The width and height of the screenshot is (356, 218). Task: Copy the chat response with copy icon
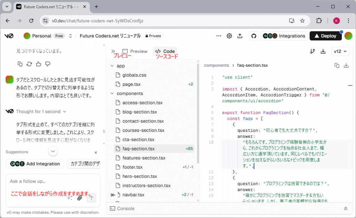coord(20,64)
